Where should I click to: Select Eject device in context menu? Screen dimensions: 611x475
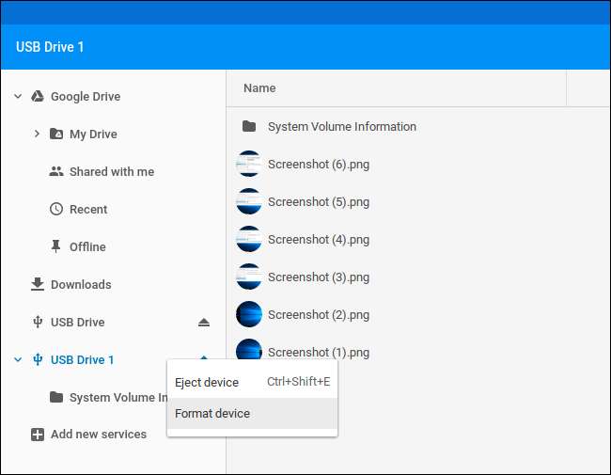tap(207, 383)
